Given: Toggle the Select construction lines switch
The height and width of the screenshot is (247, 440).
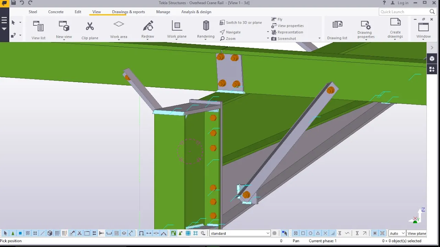Looking at the screenshot, I should point(42,233).
